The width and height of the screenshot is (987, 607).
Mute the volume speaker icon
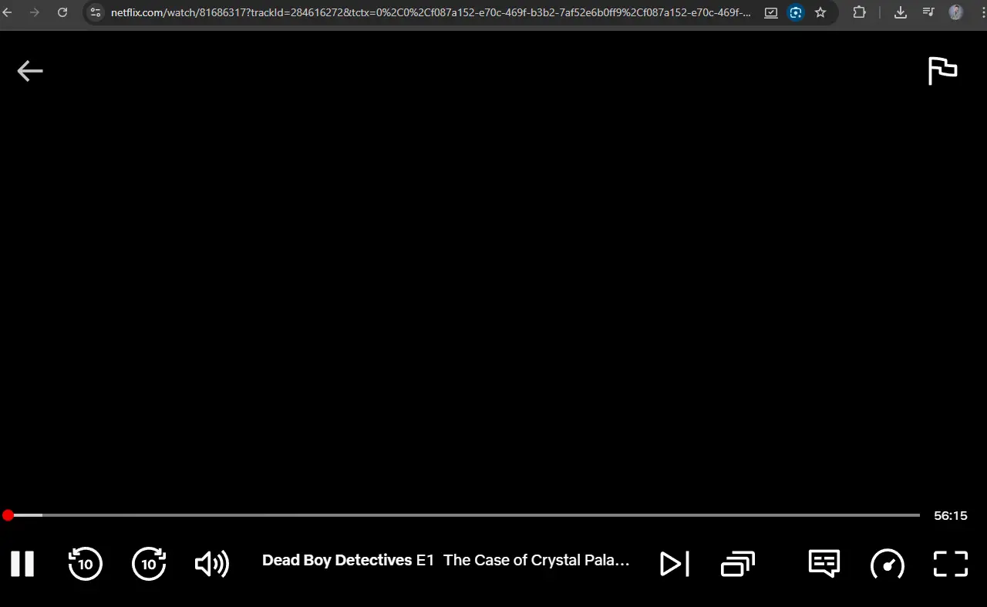coord(212,564)
